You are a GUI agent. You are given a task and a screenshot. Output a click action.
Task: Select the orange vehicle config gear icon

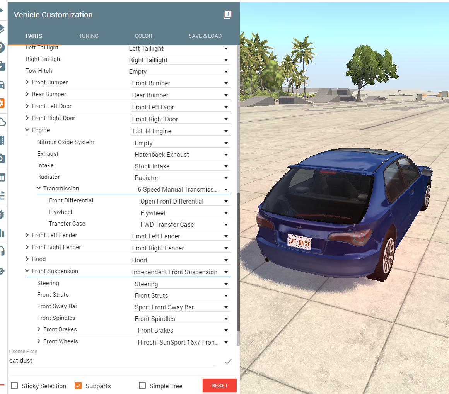pyautogui.click(x=2, y=103)
